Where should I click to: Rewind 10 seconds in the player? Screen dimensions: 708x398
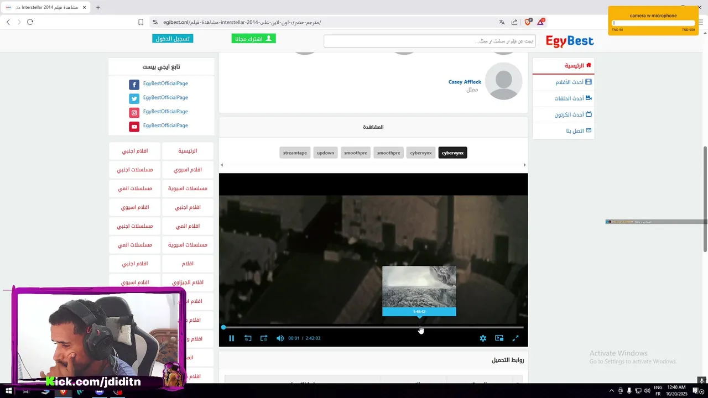tap(248, 338)
